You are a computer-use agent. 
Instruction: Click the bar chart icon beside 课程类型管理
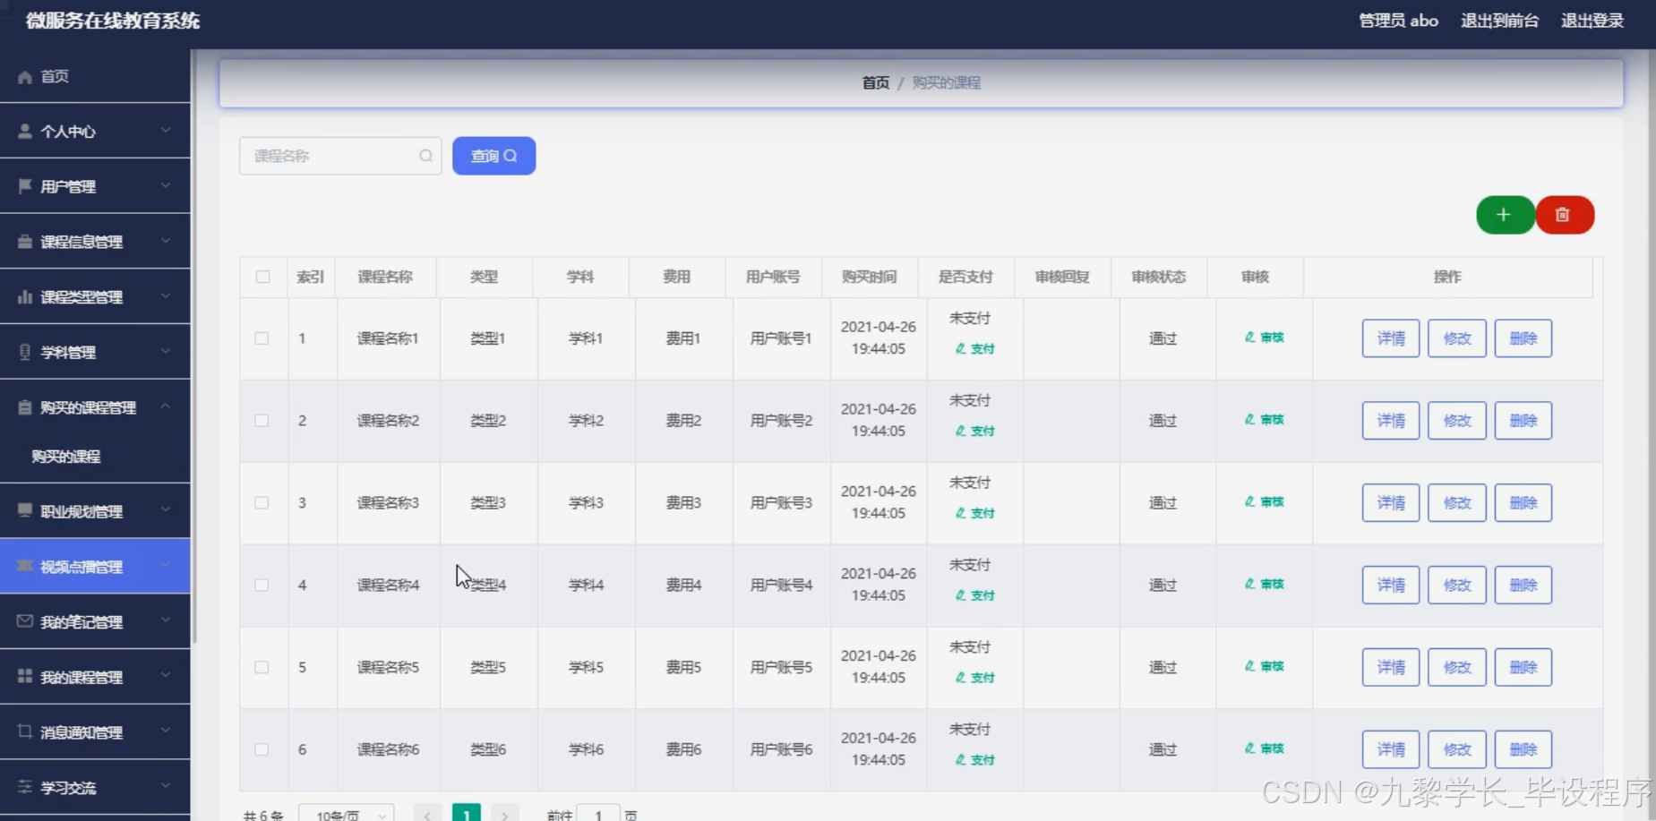(25, 296)
